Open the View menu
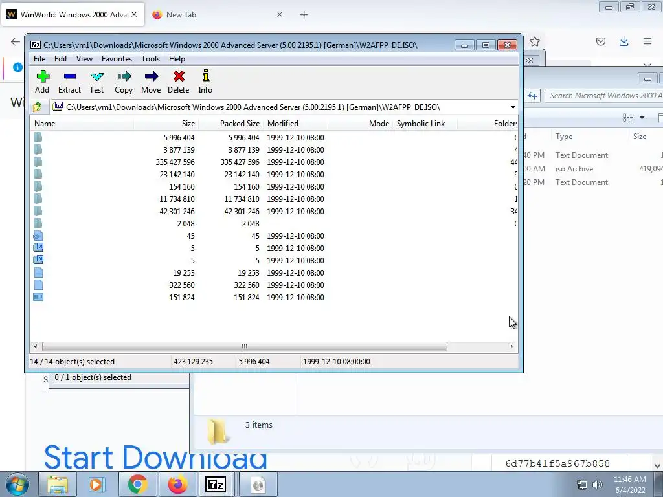The height and width of the screenshot is (497, 663). tap(84, 59)
